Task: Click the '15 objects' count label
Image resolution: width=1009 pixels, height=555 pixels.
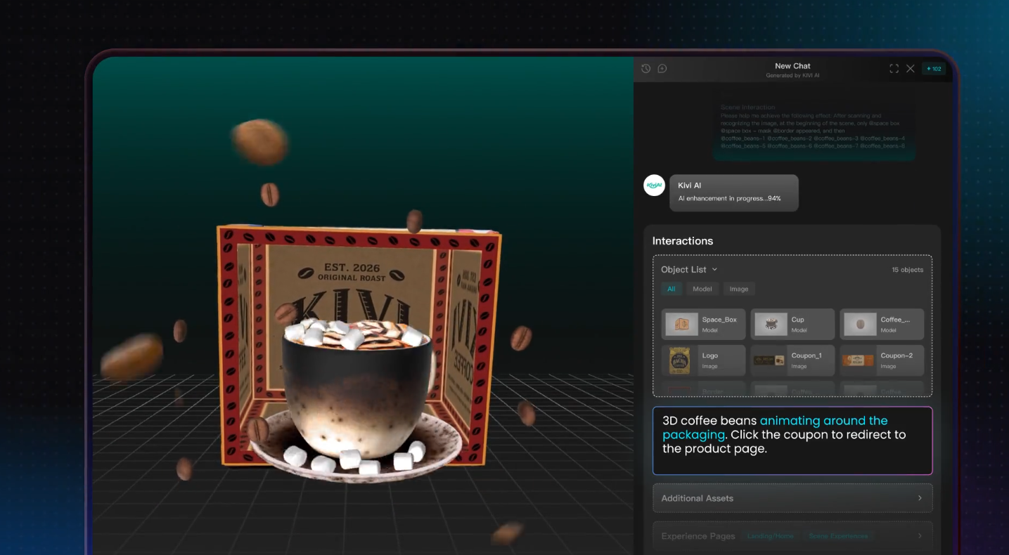Action: [x=908, y=270]
